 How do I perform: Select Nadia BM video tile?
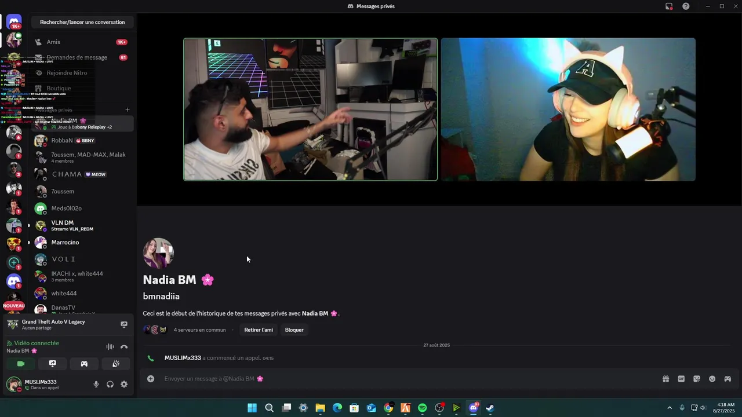click(x=568, y=109)
